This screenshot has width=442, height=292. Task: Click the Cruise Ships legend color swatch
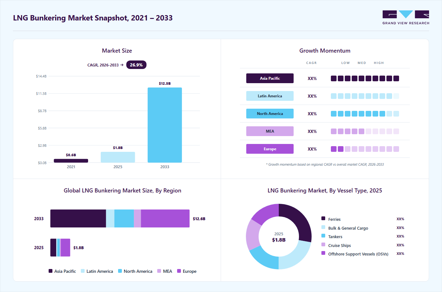point(323,244)
